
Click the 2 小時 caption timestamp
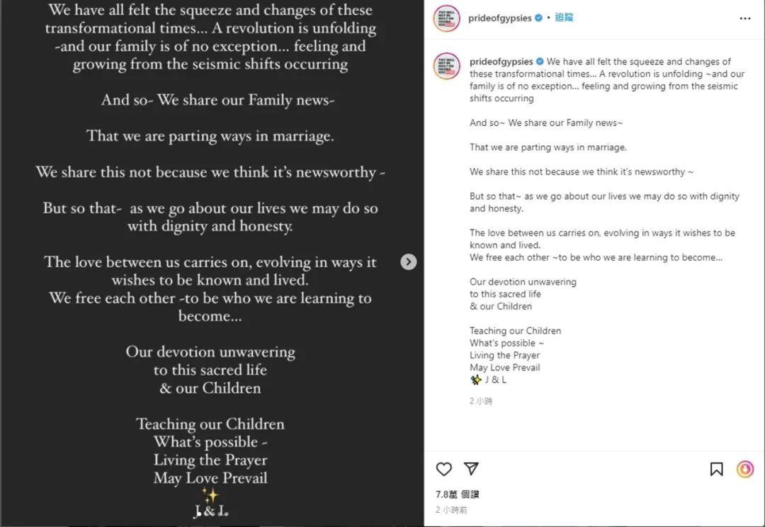click(x=481, y=401)
